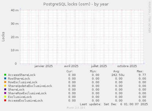Click the 30 m y-axis label
This screenshot has width=152, height=111.
tap(15, 24)
